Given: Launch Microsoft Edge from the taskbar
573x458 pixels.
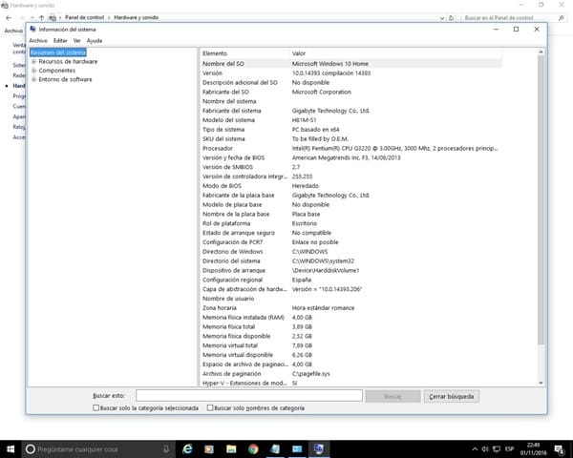Looking at the screenshot, I should [187, 448].
